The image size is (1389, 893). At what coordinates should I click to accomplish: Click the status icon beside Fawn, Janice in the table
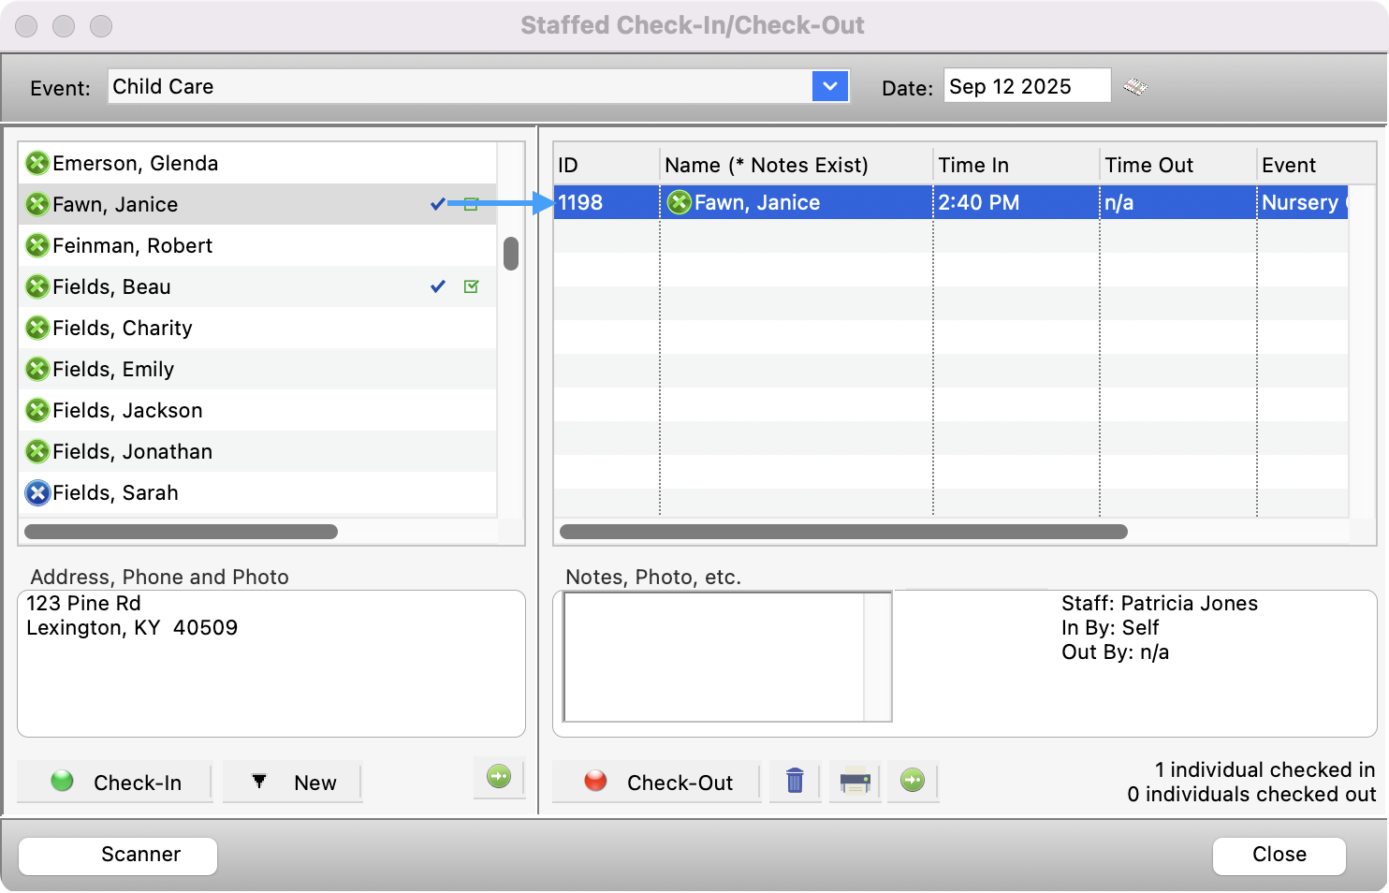point(679,202)
